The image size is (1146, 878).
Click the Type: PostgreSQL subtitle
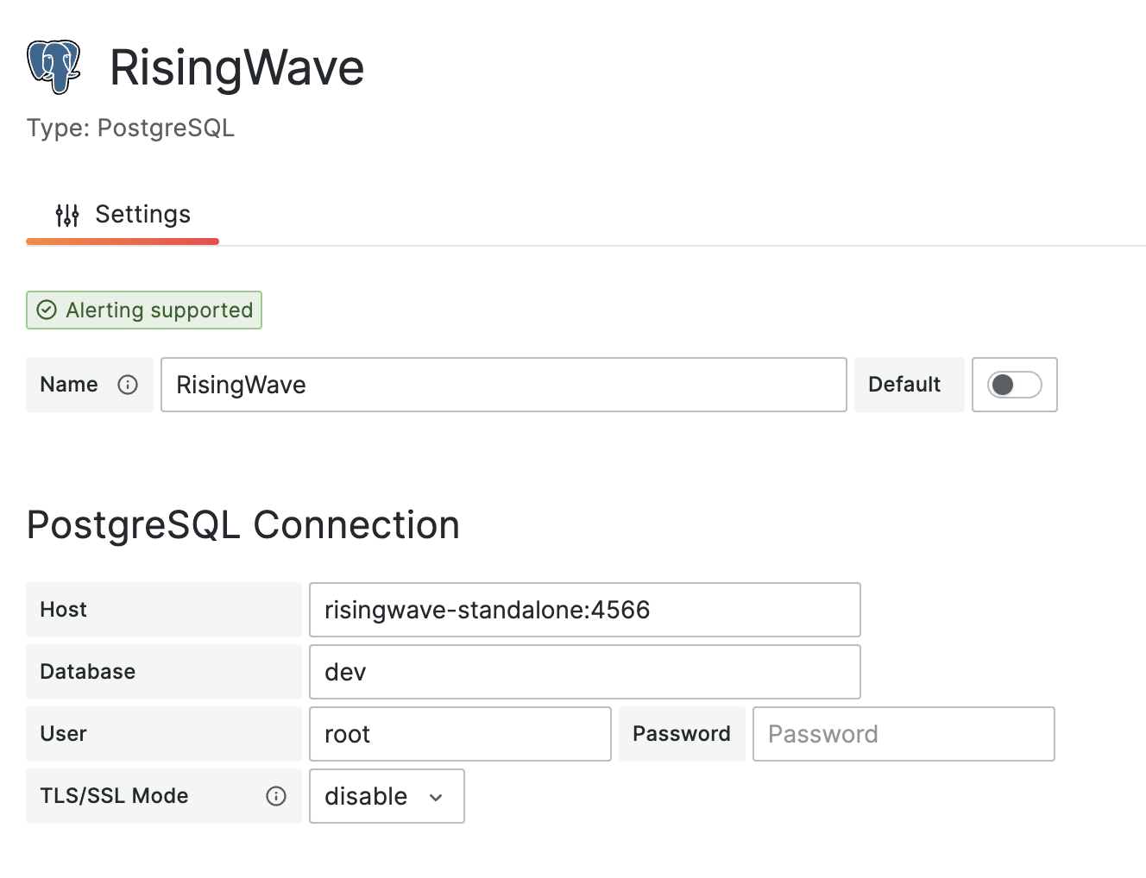130,128
